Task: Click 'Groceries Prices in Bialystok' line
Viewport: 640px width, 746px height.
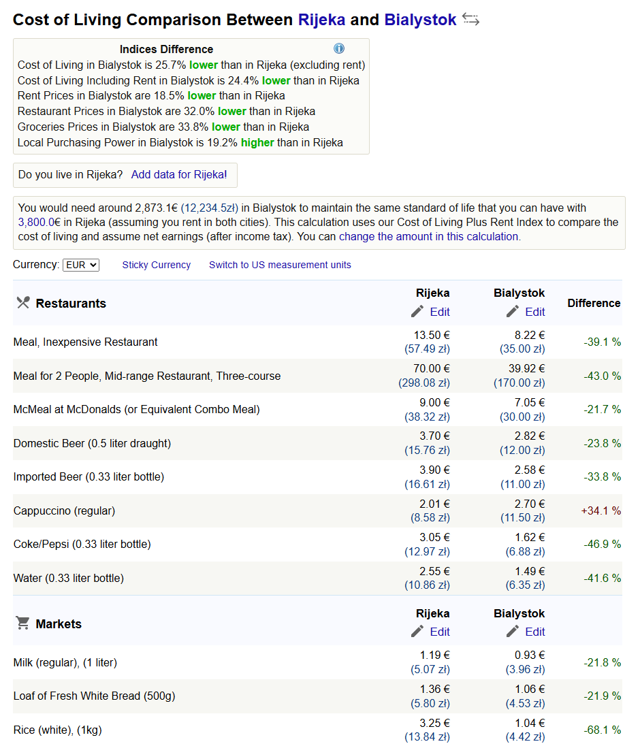Action: click(163, 127)
